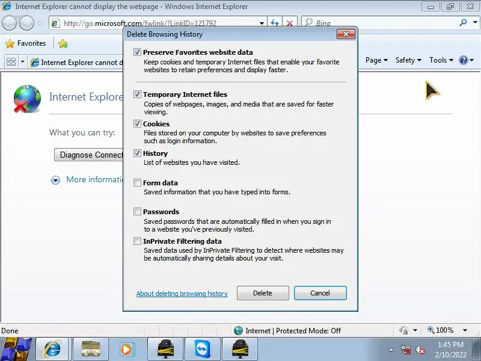Check Preserve Favorites website data checkbox
Image resolution: width=481 pixels, height=361 pixels.
point(137,52)
